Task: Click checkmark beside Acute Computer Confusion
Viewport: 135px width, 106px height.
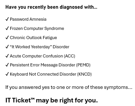Action: pyautogui.click(x=7, y=56)
